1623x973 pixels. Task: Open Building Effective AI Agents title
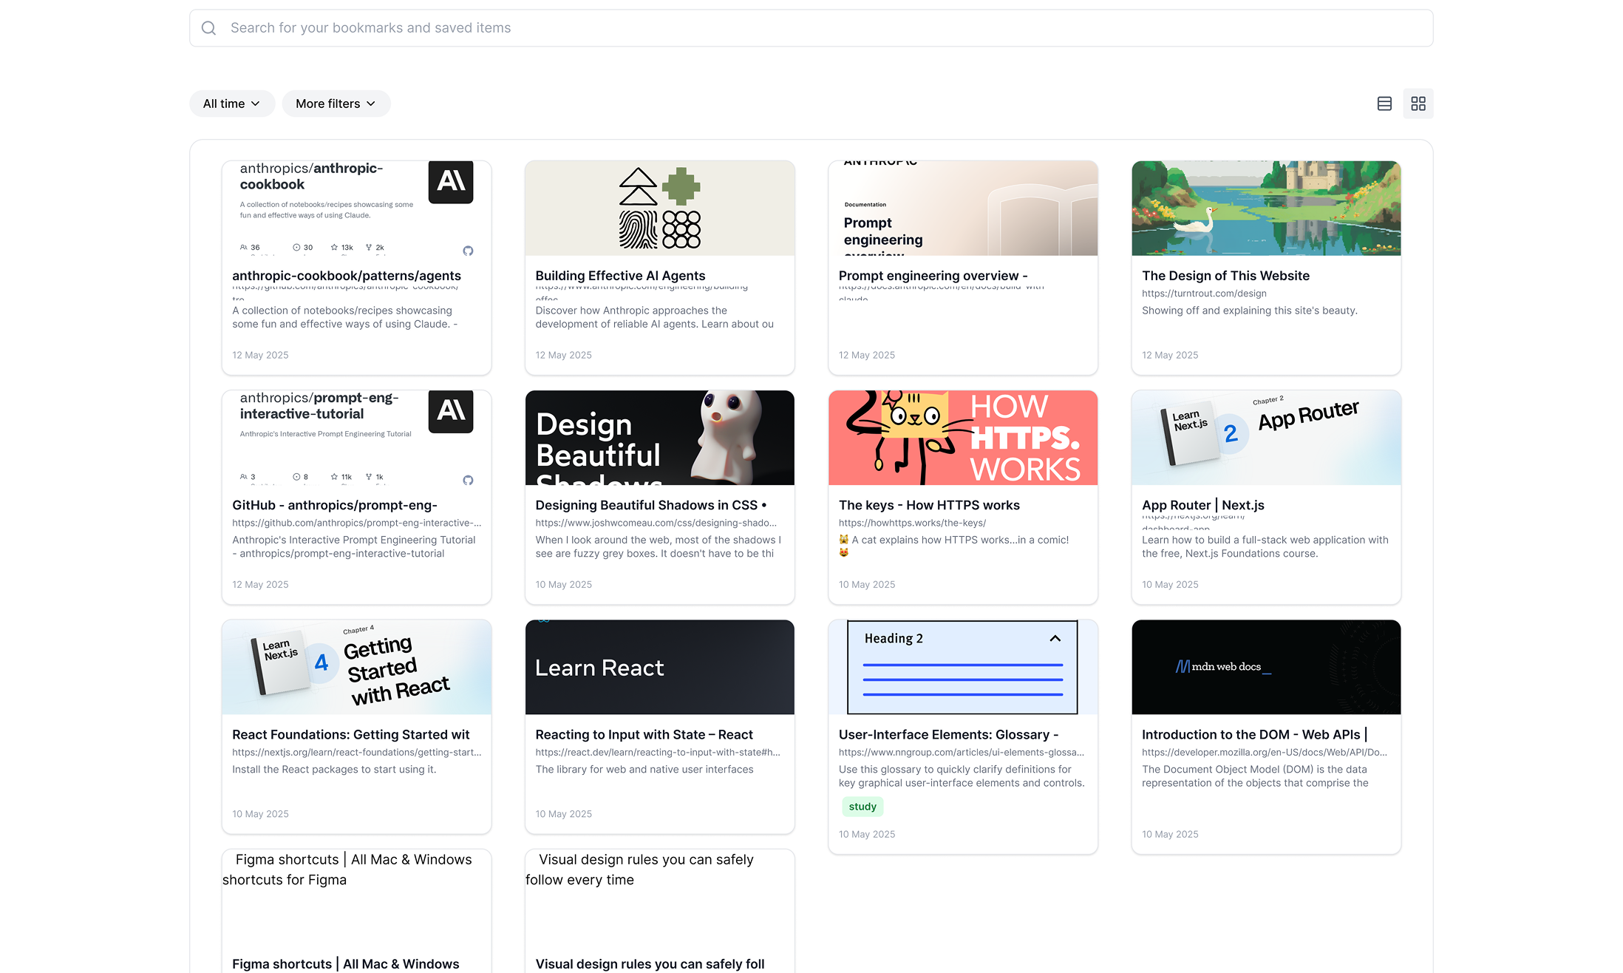click(x=620, y=275)
